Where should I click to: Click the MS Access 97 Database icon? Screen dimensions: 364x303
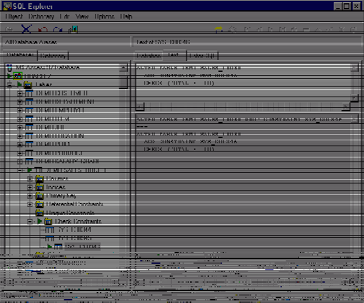tap(9, 68)
